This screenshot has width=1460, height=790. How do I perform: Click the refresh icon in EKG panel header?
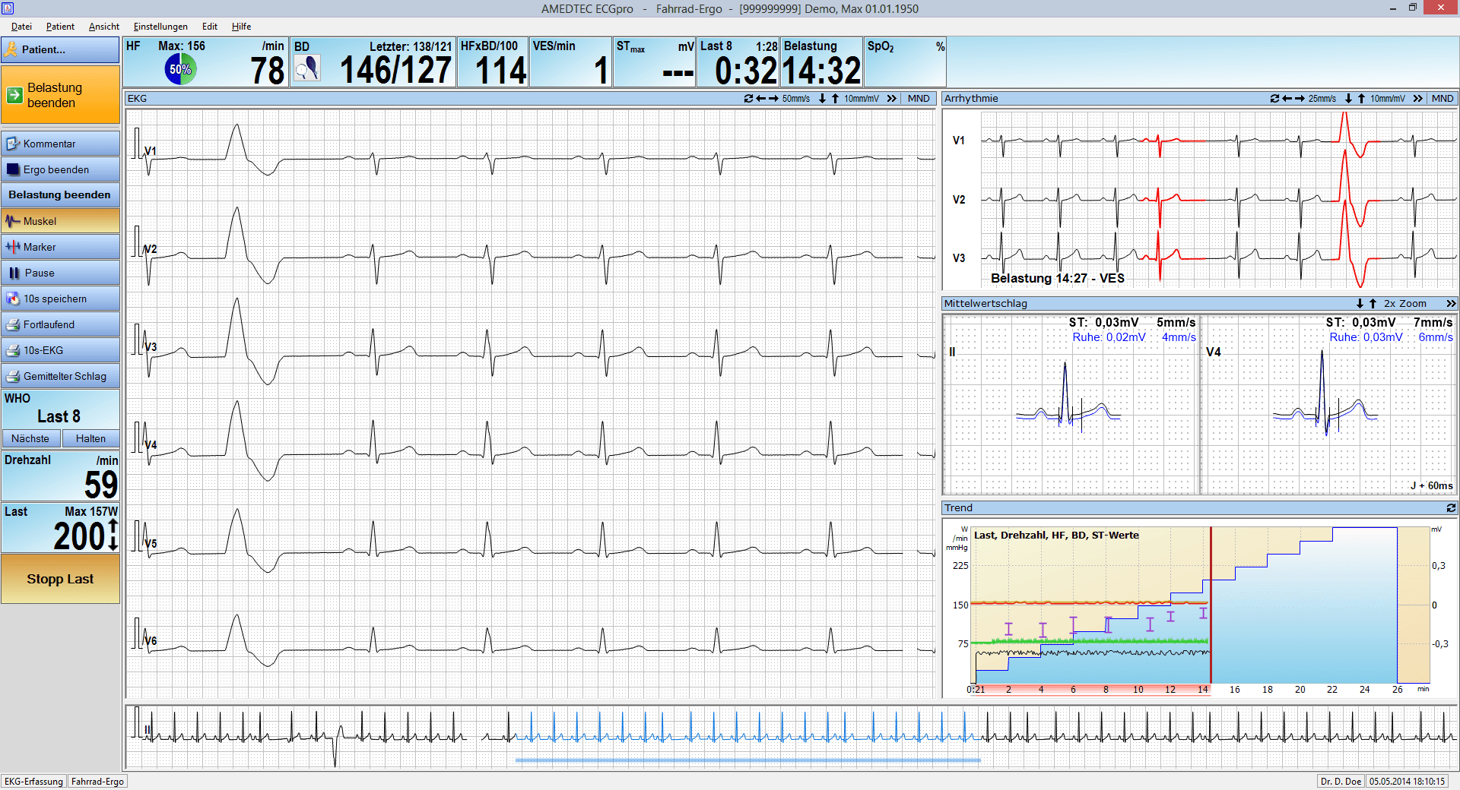(748, 99)
